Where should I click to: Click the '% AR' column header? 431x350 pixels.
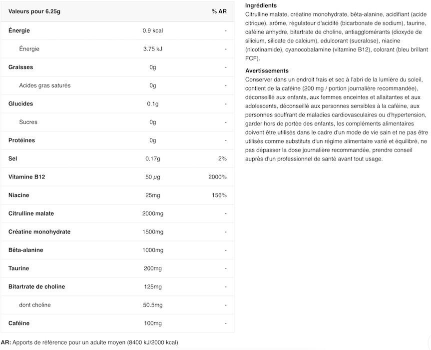pyautogui.click(x=219, y=11)
